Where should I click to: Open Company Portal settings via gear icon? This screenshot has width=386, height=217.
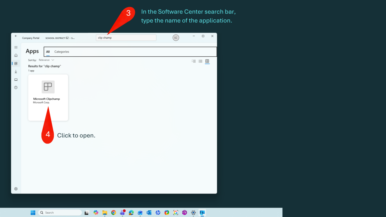pyautogui.click(x=16, y=189)
